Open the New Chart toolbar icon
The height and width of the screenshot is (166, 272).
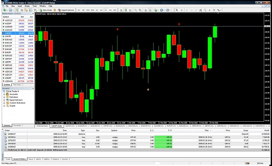[x=4, y=10]
